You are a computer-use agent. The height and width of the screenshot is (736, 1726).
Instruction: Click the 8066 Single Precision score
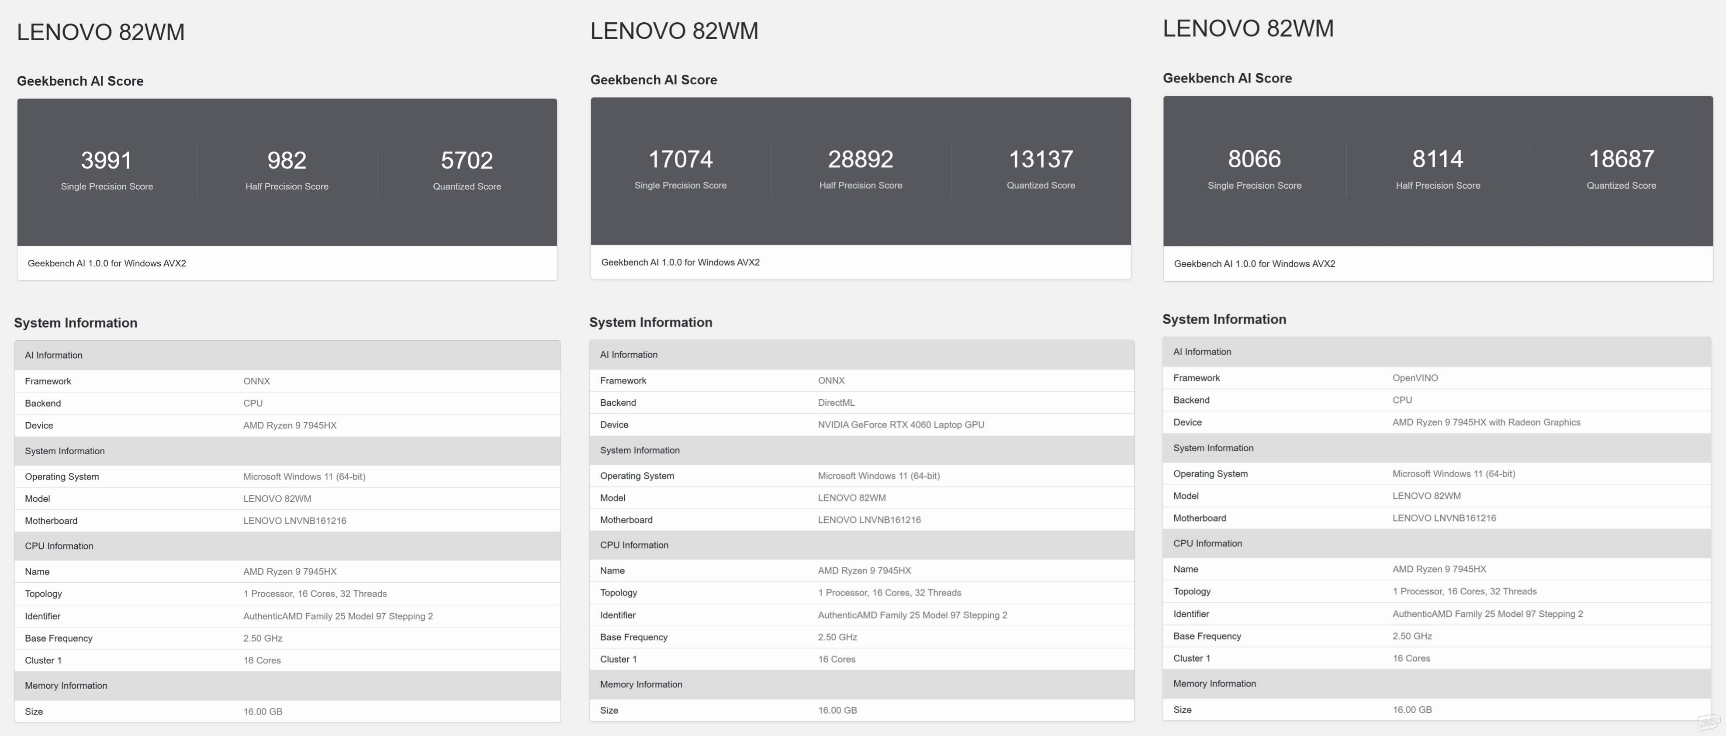pos(1254,159)
